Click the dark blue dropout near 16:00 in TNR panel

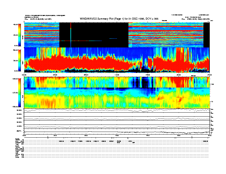click(x=145, y=82)
